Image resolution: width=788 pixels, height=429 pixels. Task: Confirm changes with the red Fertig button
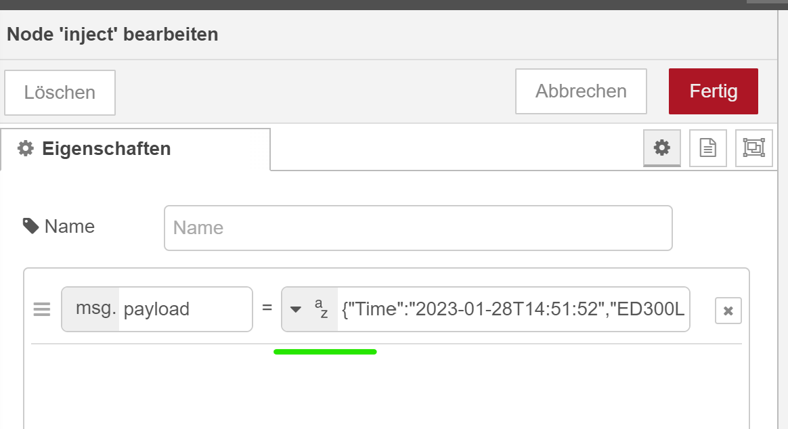coord(713,91)
